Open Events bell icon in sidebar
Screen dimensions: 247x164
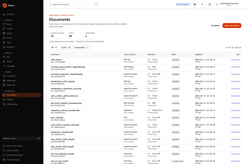(x=4, y=38)
